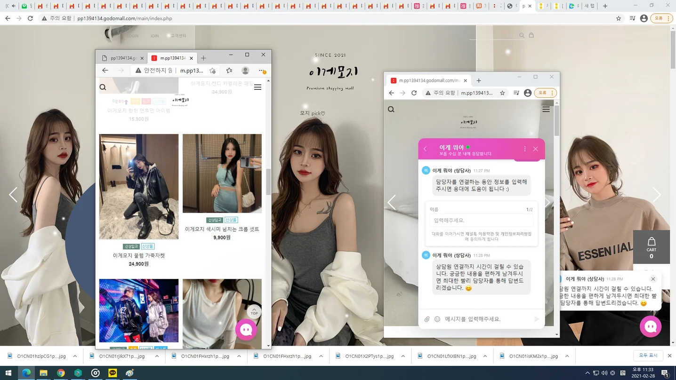This screenshot has width=676, height=380.
Task: Click the pink chat launcher bubble bottom right
Action: pos(651,326)
